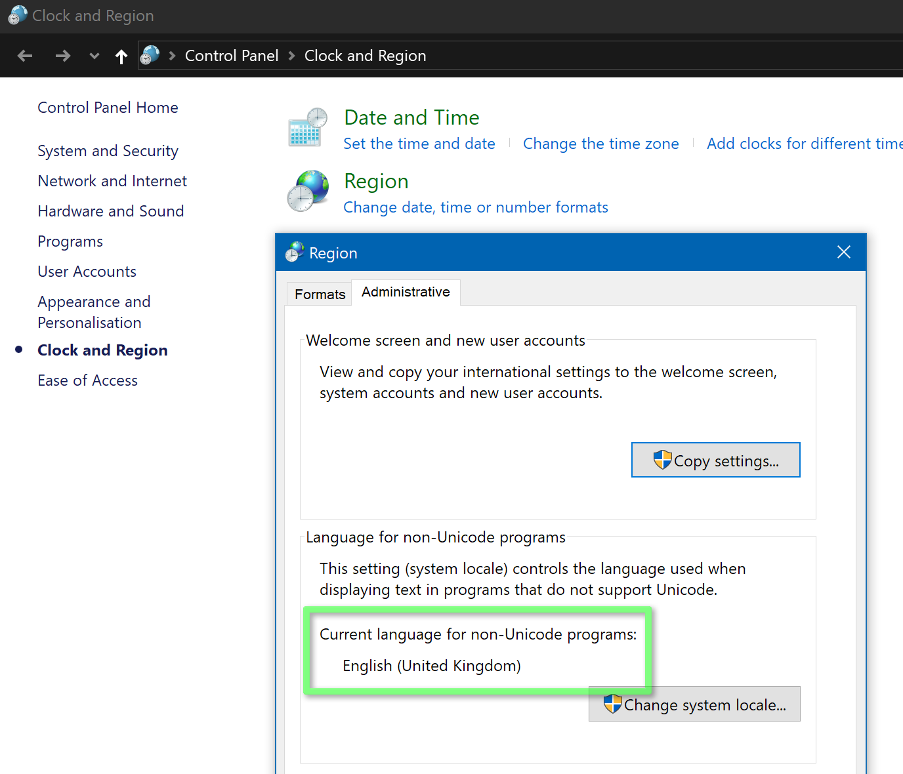Screen dimensions: 903x774
Task: Go forward with the right arrow
Action: coord(63,56)
